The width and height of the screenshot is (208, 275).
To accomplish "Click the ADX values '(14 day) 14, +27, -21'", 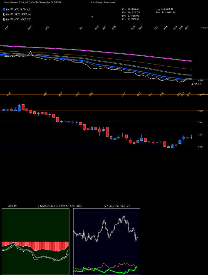I will pyautogui.click(x=117, y=205).
